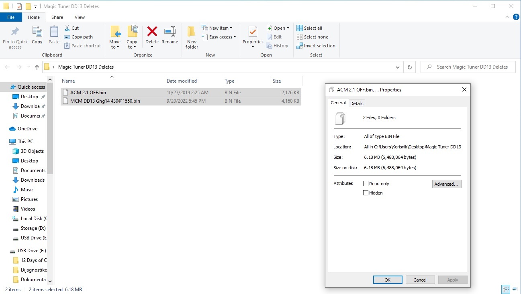Create a New folder
The width and height of the screenshot is (521, 294).
pyautogui.click(x=192, y=38)
